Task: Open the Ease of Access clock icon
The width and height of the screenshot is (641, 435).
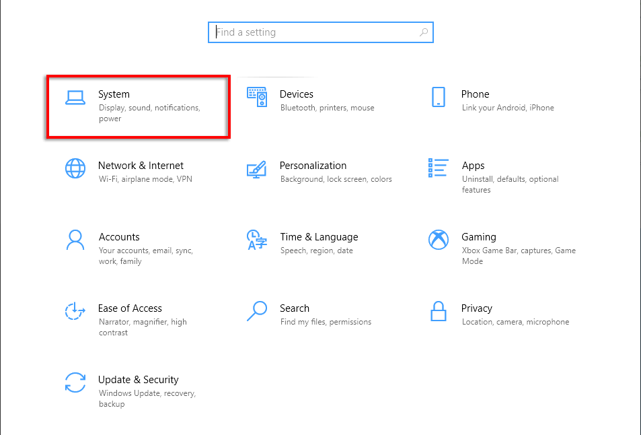Action: click(x=75, y=311)
